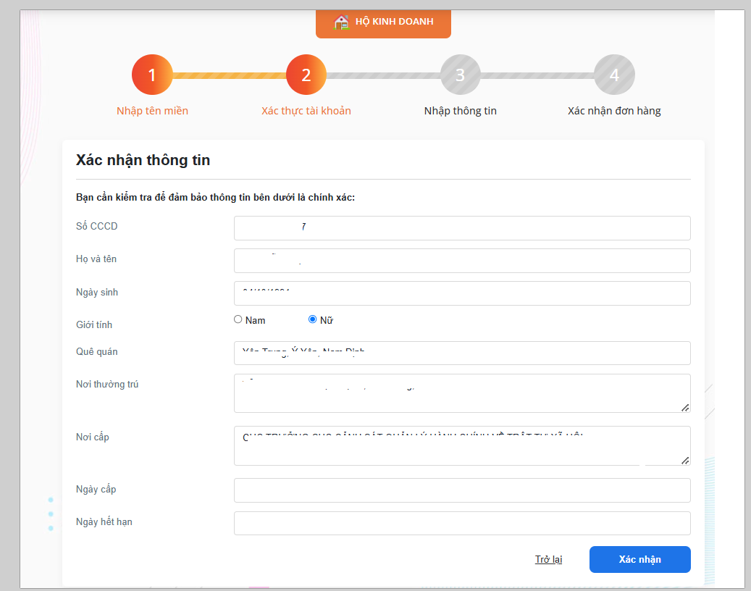The image size is (751, 591).
Task: Click the Nơi cấp text area
Action: pyautogui.click(x=462, y=445)
